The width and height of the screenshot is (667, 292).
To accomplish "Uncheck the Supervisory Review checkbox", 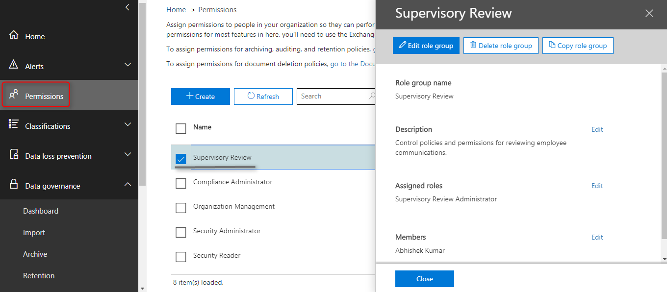I will 181,159.
